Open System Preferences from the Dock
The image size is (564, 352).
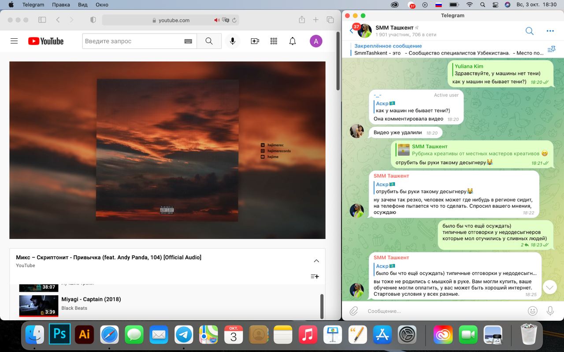(407, 335)
